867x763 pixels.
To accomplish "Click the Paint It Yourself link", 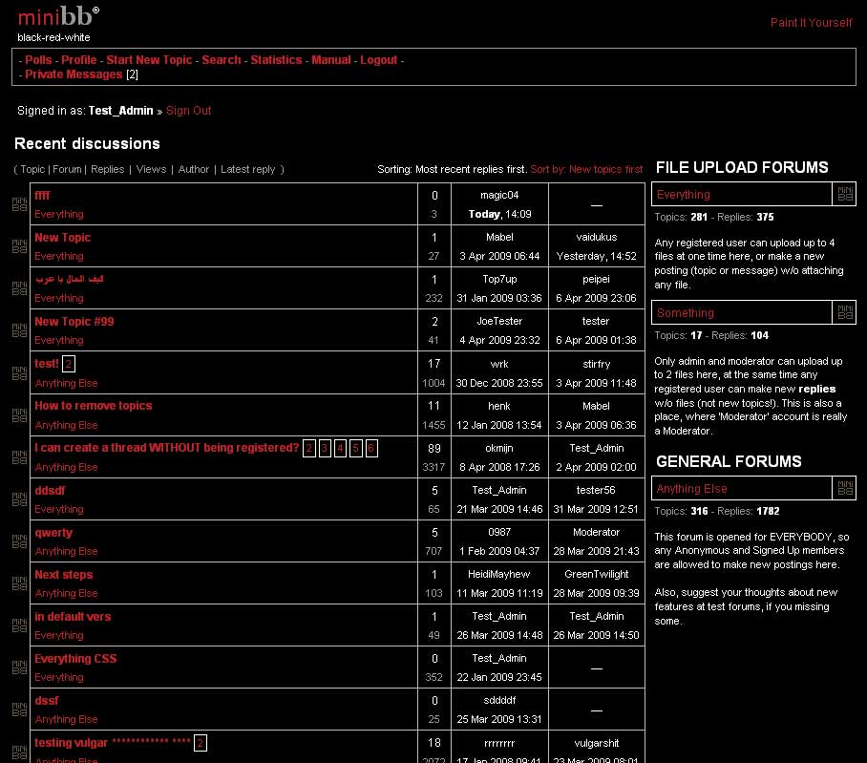I will tap(812, 23).
